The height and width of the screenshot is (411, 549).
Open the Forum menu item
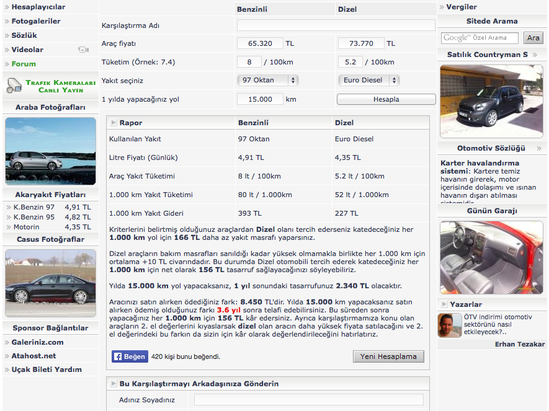pos(24,64)
